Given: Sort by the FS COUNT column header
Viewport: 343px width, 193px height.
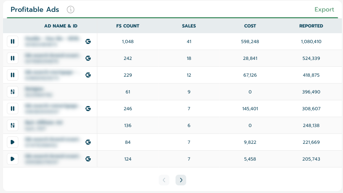Looking at the screenshot, I should [x=128, y=26].
